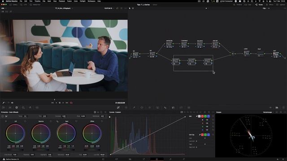The height and width of the screenshot is (161, 287).
Task: Open the Camera Raw palette
Action: click(x=3, y=107)
